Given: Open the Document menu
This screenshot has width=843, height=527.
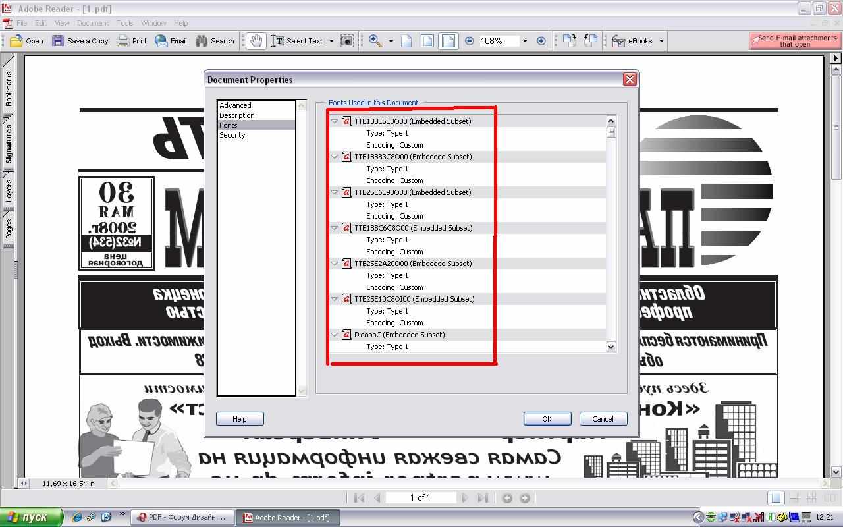Looking at the screenshot, I should [x=93, y=23].
